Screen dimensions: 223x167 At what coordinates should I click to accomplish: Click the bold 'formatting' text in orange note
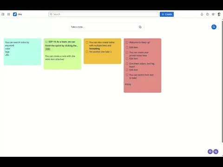click(x=94, y=49)
